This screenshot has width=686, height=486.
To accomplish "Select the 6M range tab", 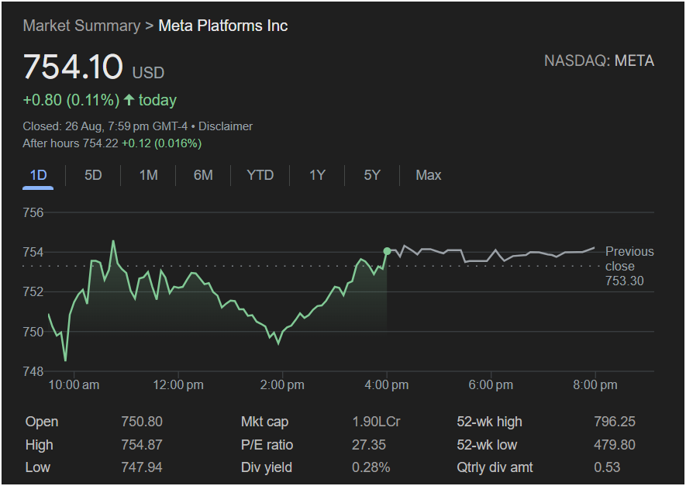I will (x=203, y=175).
